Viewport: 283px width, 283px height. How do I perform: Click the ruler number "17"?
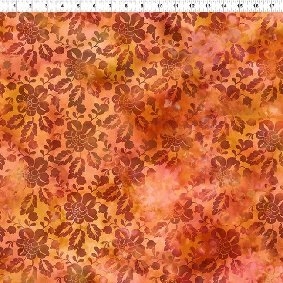272,6
